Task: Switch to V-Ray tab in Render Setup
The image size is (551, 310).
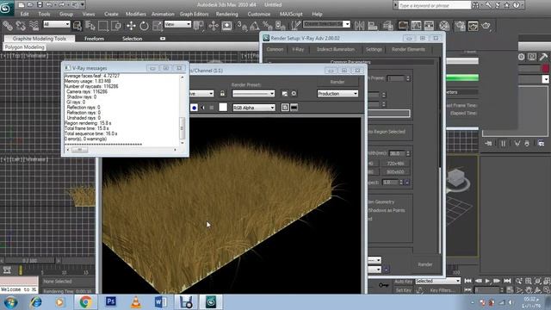Action: [298, 49]
